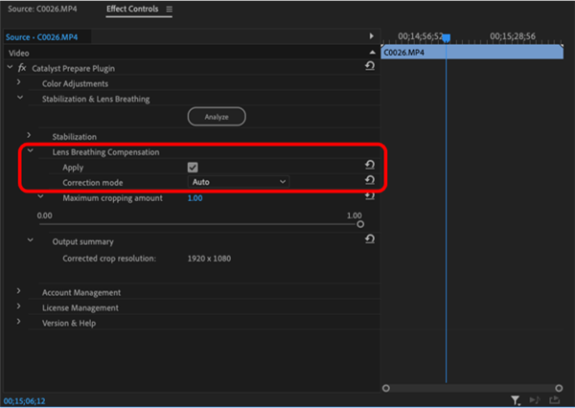Uncheck the Apply checkbox for Lens Breathing

pos(193,167)
